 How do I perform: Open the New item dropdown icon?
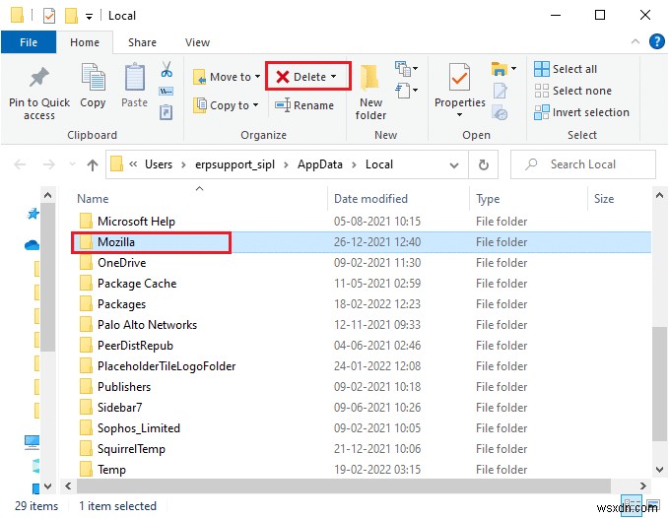tap(406, 68)
